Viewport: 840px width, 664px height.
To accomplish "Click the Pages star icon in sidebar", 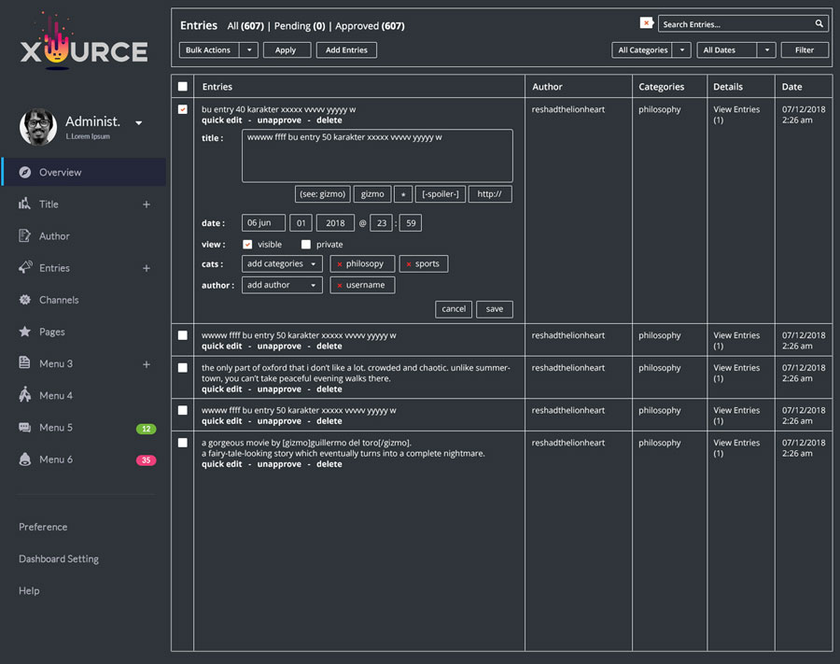I will (25, 332).
